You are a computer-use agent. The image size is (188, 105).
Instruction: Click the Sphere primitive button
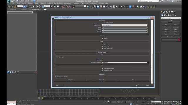166,27
